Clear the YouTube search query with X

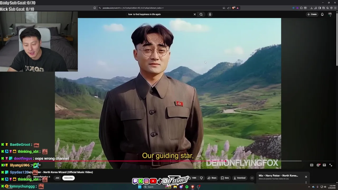tap(195, 14)
